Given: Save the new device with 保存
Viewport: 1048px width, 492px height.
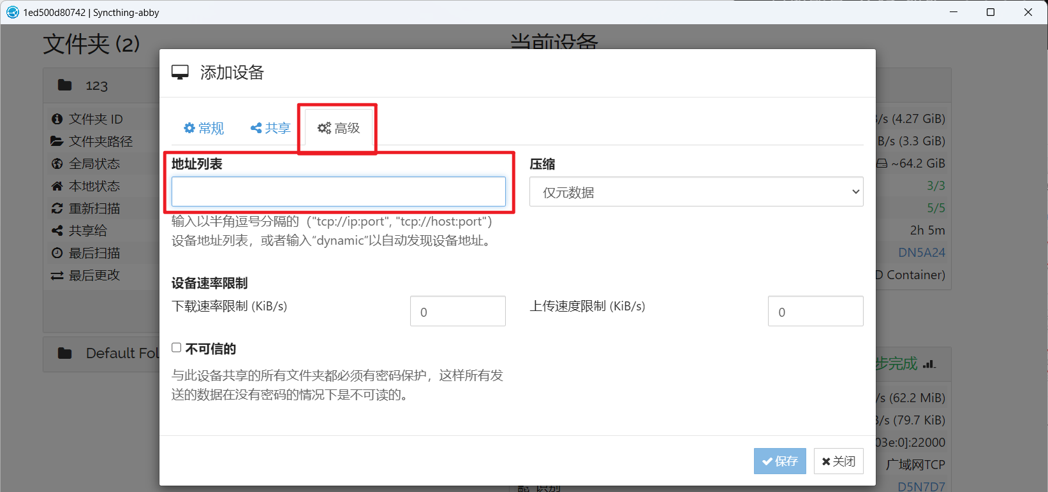Looking at the screenshot, I should point(780,461).
